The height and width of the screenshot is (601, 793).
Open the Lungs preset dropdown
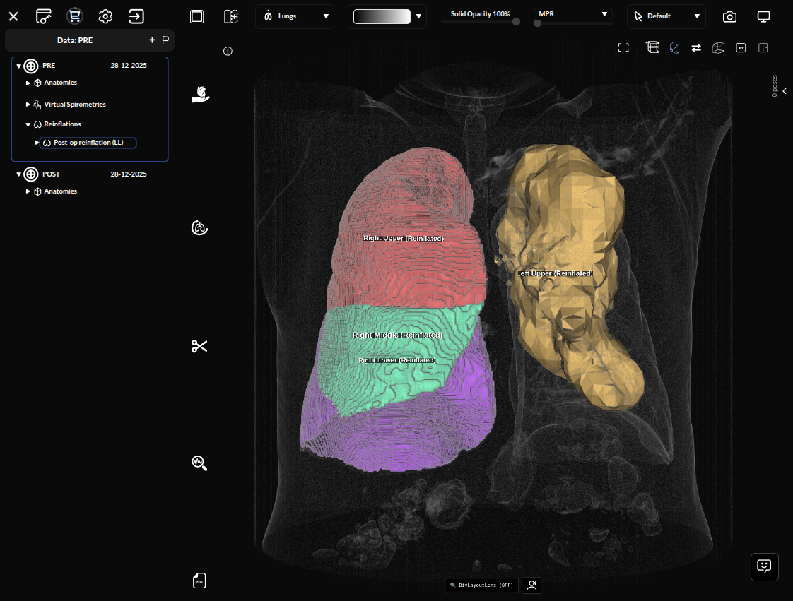(295, 16)
